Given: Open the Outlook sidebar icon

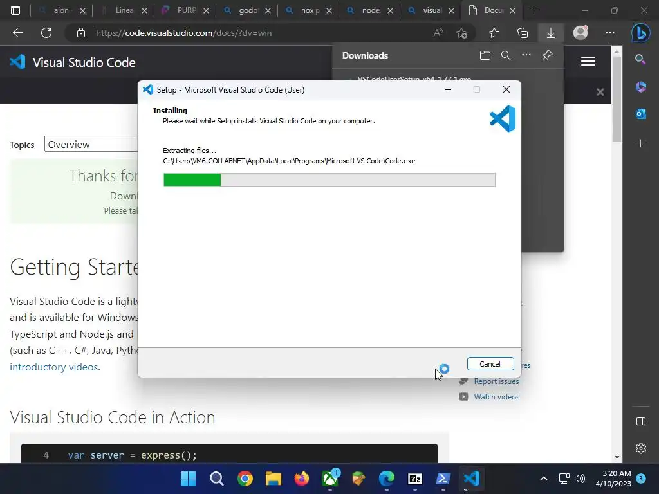Looking at the screenshot, I should click(x=640, y=114).
